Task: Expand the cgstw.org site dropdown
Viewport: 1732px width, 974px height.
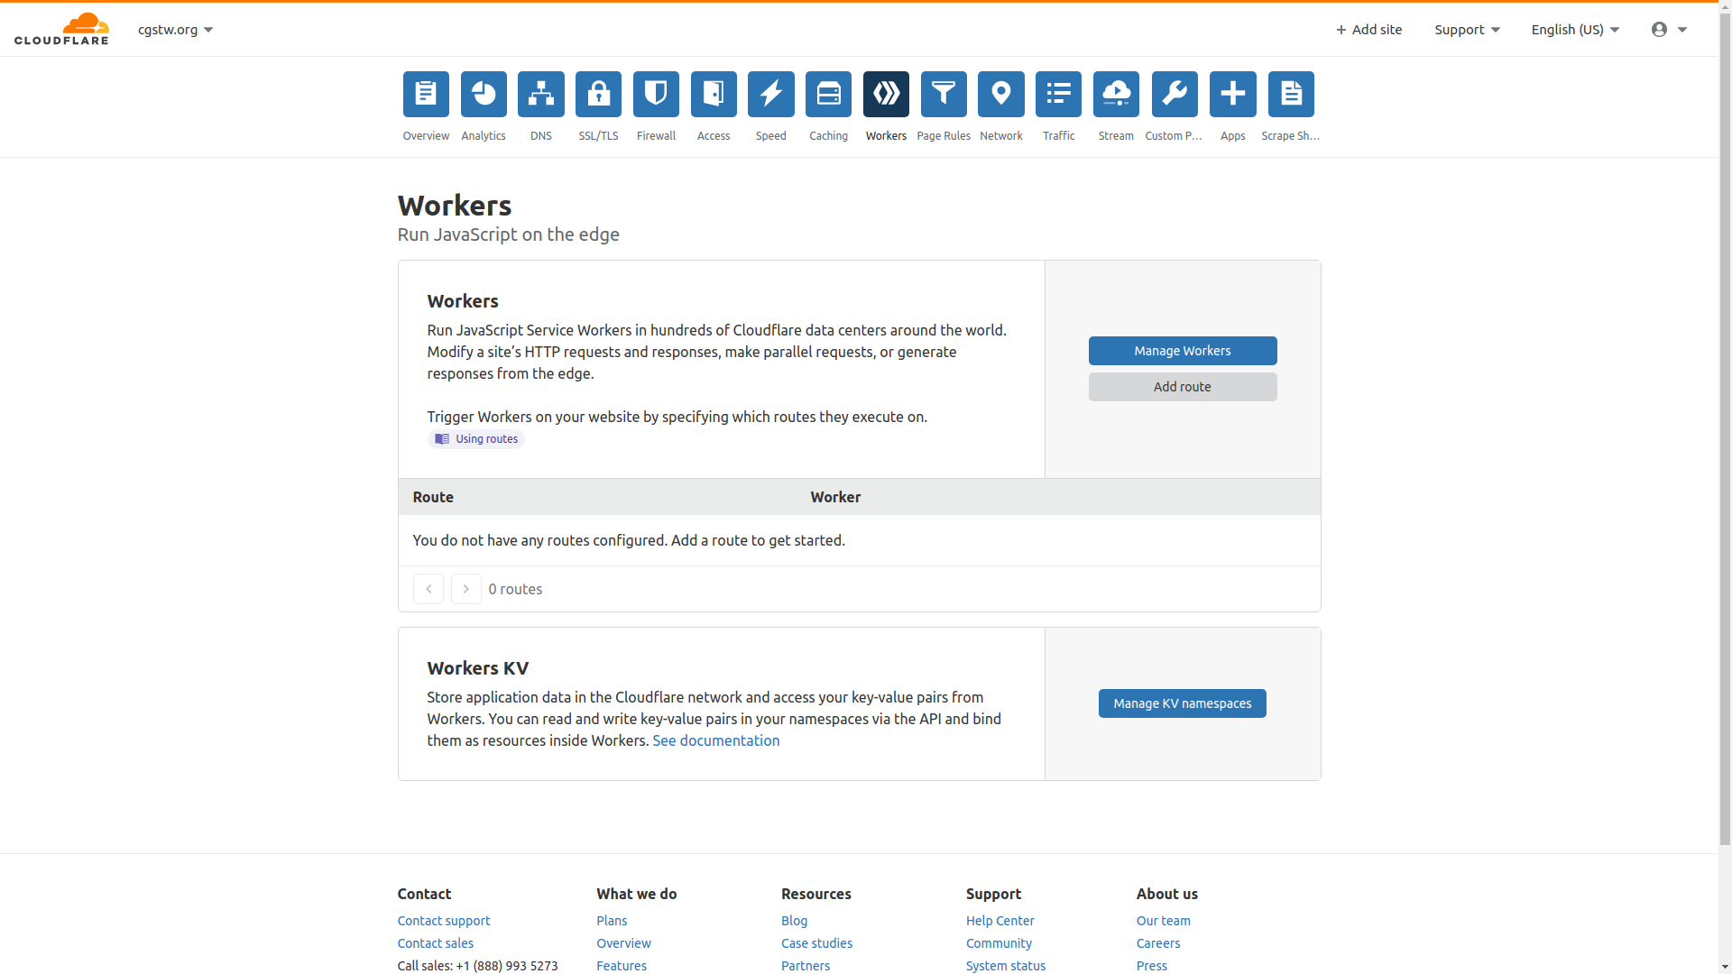Action: [x=175, y=30]
